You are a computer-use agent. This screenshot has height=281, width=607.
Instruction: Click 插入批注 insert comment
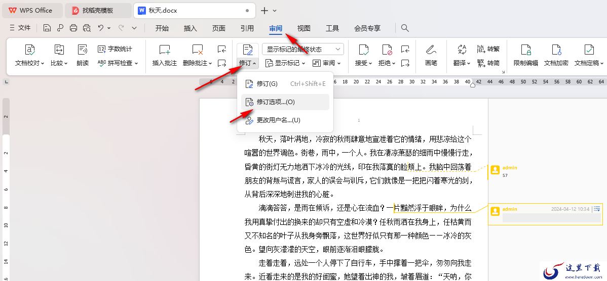(x=165, y=56)
